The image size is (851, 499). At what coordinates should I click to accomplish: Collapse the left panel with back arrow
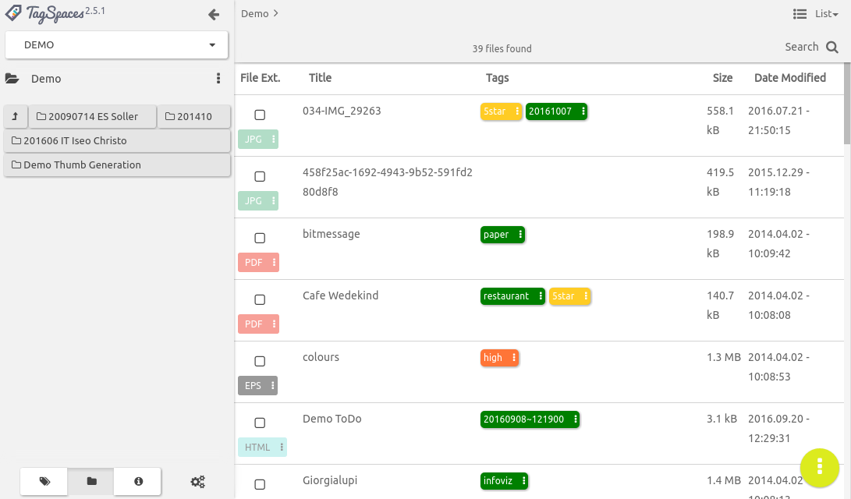214,15
